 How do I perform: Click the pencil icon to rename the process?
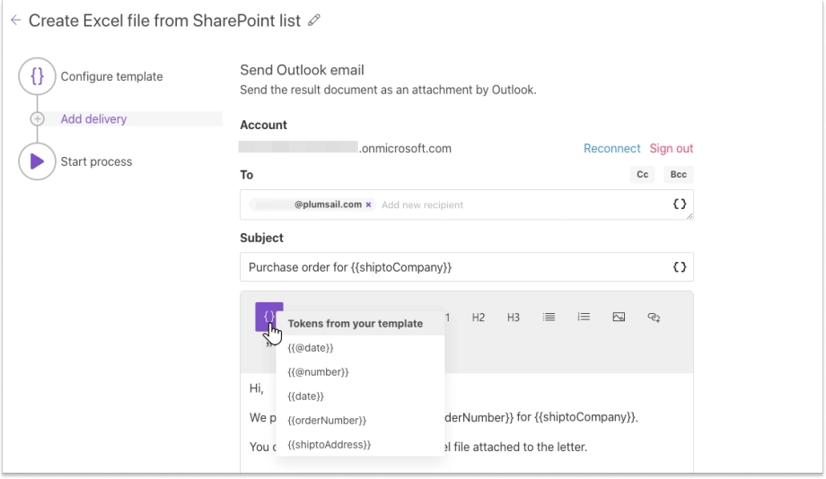pyautogui.click(x=314, y=21)
